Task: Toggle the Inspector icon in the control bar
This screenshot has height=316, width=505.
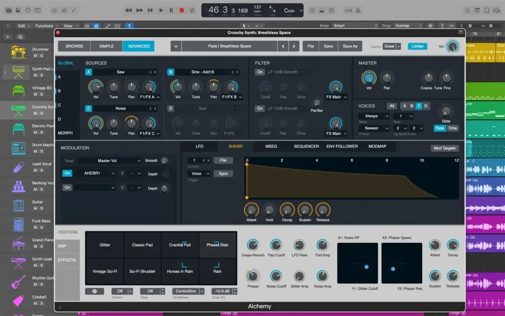Action: point(18,11)
